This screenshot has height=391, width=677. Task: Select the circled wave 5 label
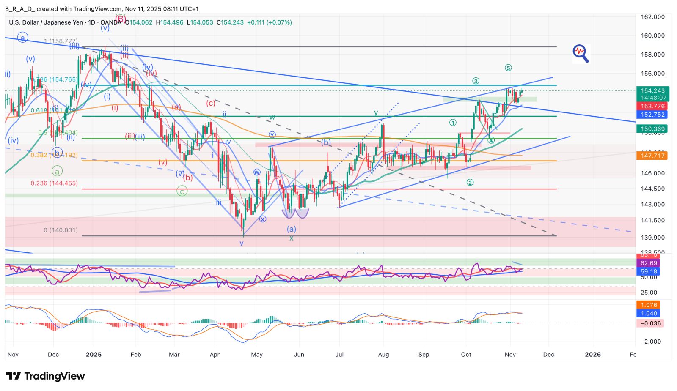coord(508,68)
